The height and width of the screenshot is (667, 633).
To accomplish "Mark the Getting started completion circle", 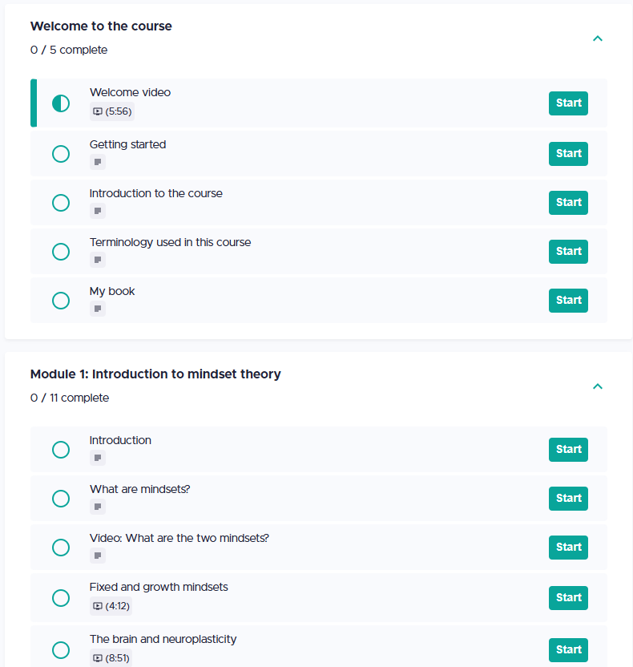I will (61, 154).
